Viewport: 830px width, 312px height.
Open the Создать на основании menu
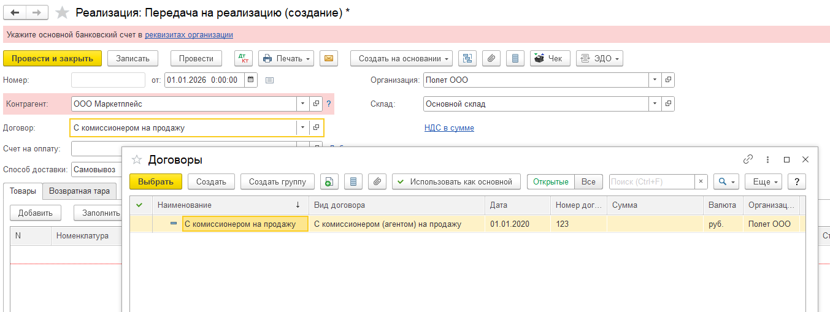tap(401, 58)
